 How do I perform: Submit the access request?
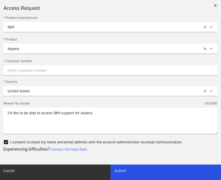[166, 172]
